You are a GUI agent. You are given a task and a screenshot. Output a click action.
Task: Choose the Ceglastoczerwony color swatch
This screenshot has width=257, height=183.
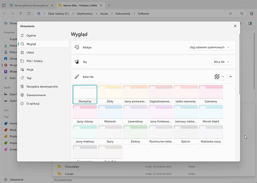160,95
